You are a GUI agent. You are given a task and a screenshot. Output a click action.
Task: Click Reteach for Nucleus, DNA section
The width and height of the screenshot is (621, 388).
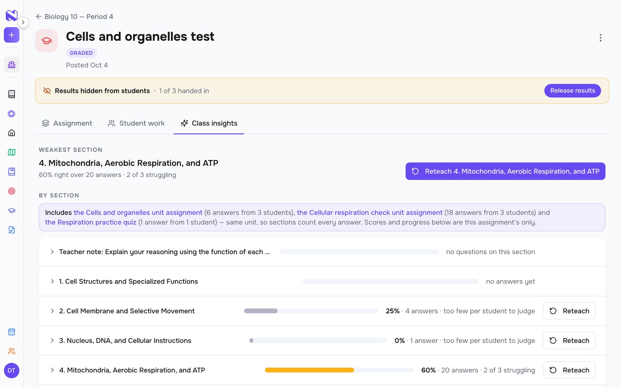point(569,340)
